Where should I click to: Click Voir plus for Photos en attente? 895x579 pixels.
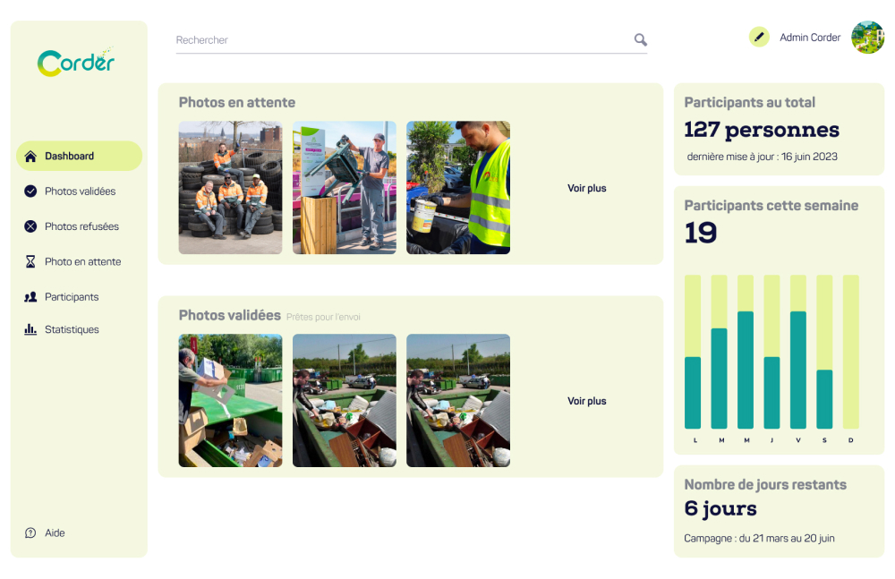point(586,188)
